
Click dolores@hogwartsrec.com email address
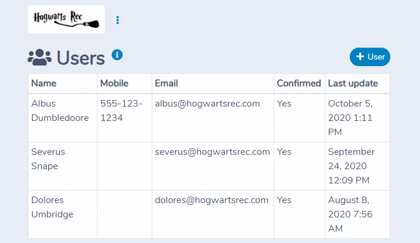click(x=212, y=200)
